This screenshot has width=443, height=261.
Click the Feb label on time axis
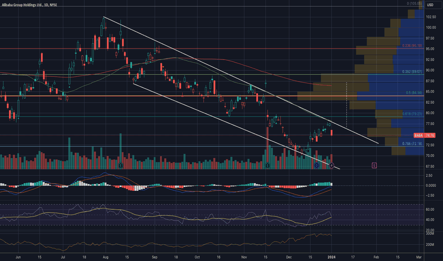click(x=376, y=257)
